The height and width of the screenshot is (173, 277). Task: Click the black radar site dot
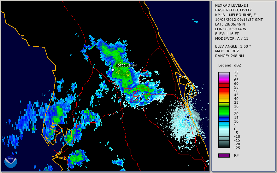pos(188,117)
